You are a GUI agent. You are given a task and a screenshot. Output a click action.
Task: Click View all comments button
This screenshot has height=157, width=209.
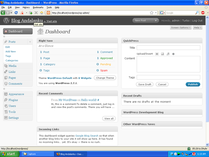tap(109, 118)
